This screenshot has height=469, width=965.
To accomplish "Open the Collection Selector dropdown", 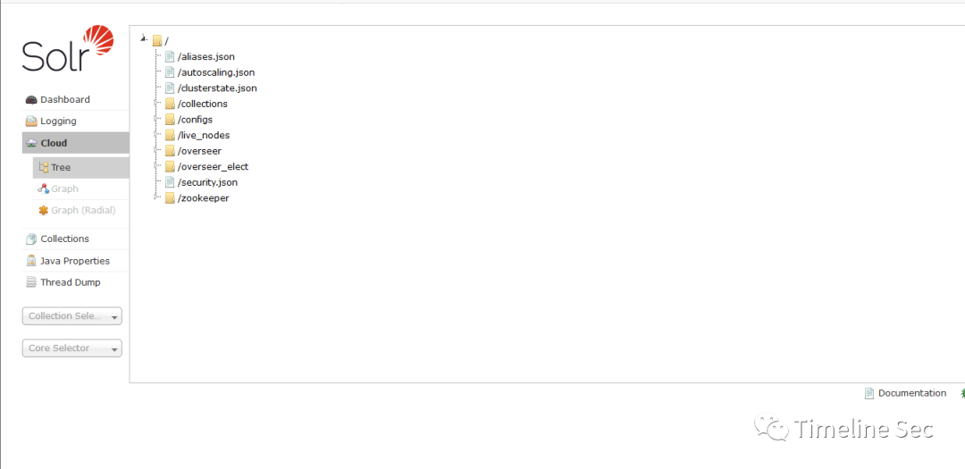I will point(71,316).
